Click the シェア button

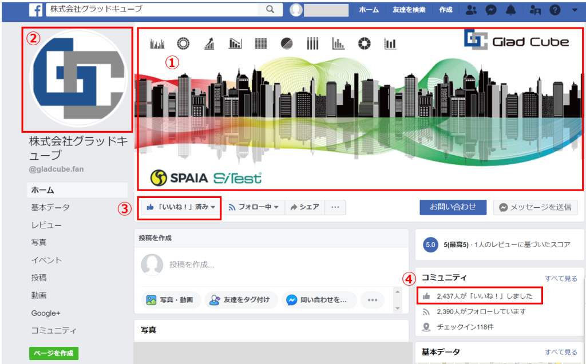click(x=304, y=207)
